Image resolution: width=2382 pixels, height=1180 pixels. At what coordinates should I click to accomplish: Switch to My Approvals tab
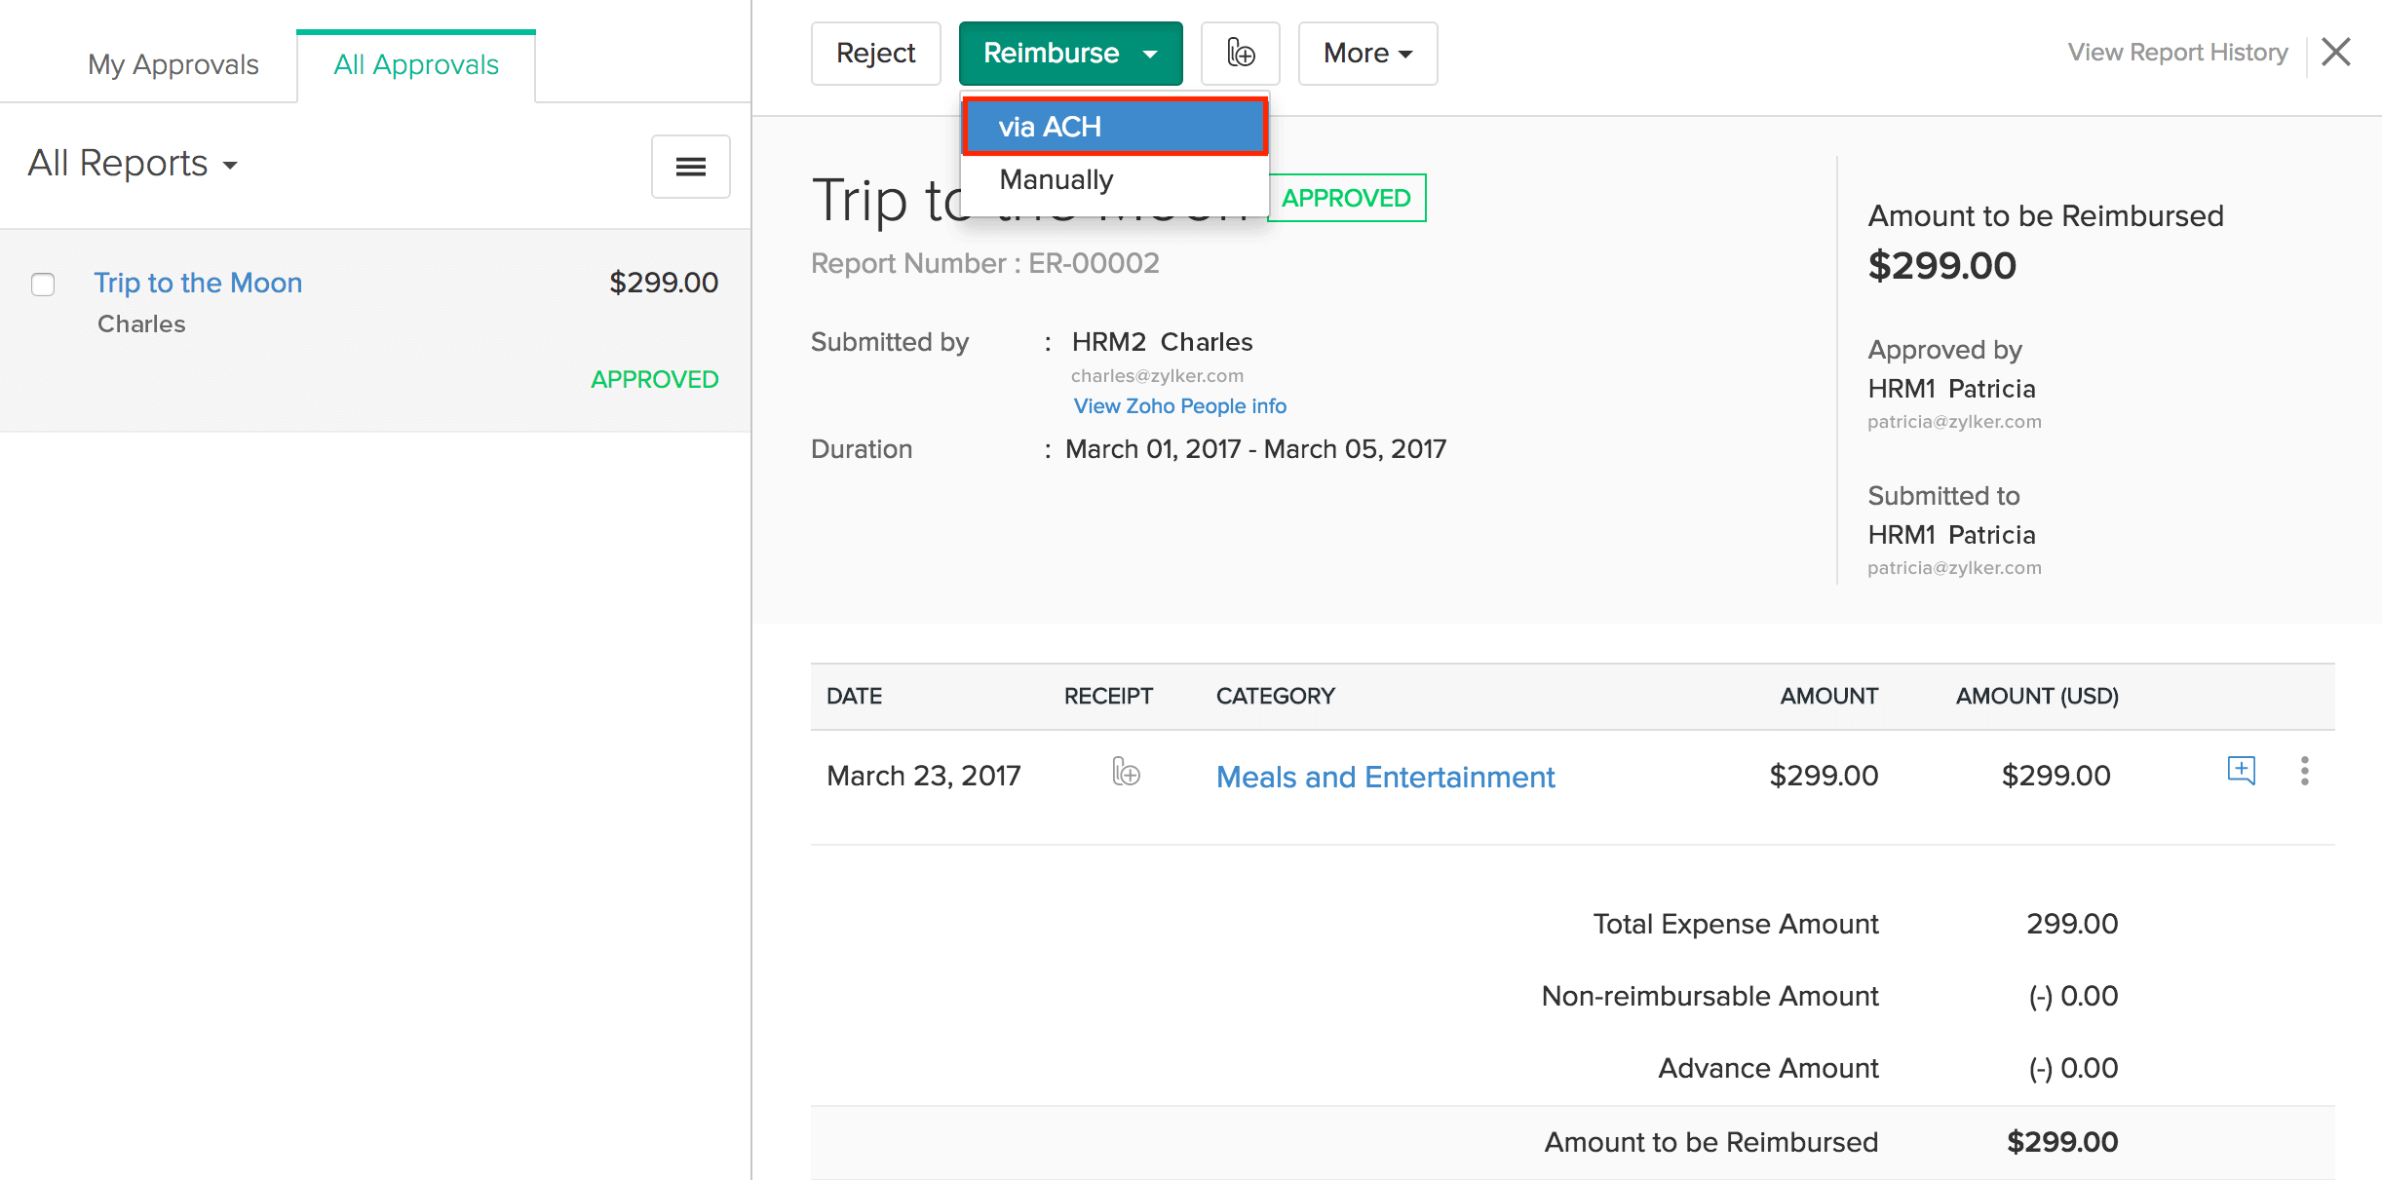point(173,65)
